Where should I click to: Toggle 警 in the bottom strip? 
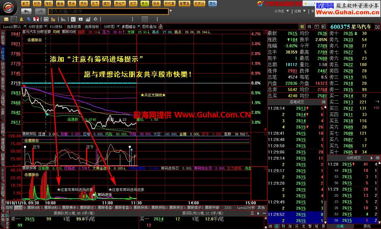[x=310, y=226]
